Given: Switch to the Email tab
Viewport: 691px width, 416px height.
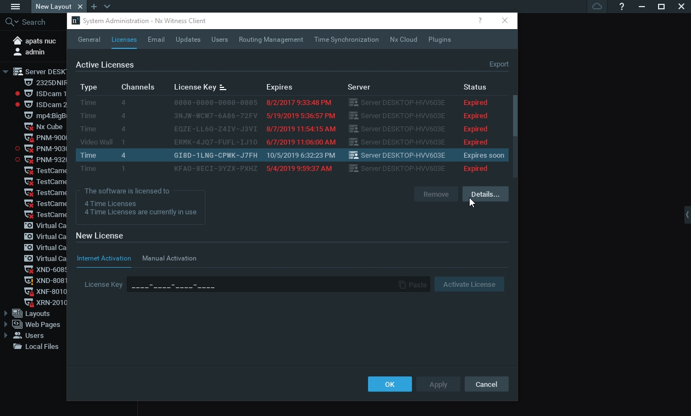Looking at the screenshot, I should 156,40.
